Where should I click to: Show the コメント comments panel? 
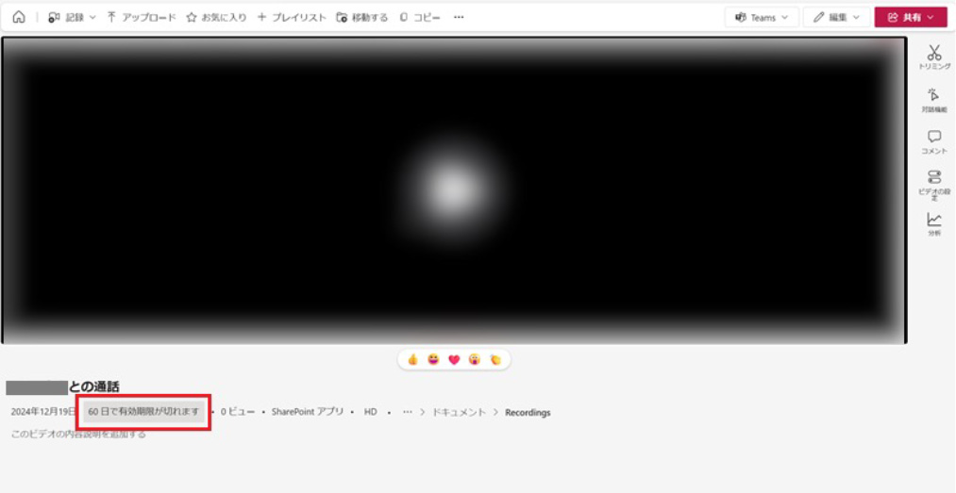[x=934, y=141]
